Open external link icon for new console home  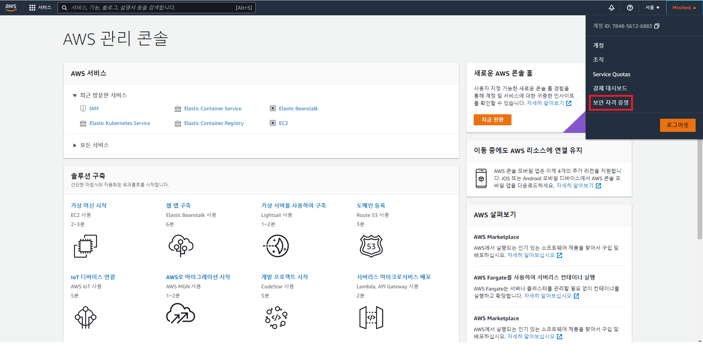coord(569,103)
